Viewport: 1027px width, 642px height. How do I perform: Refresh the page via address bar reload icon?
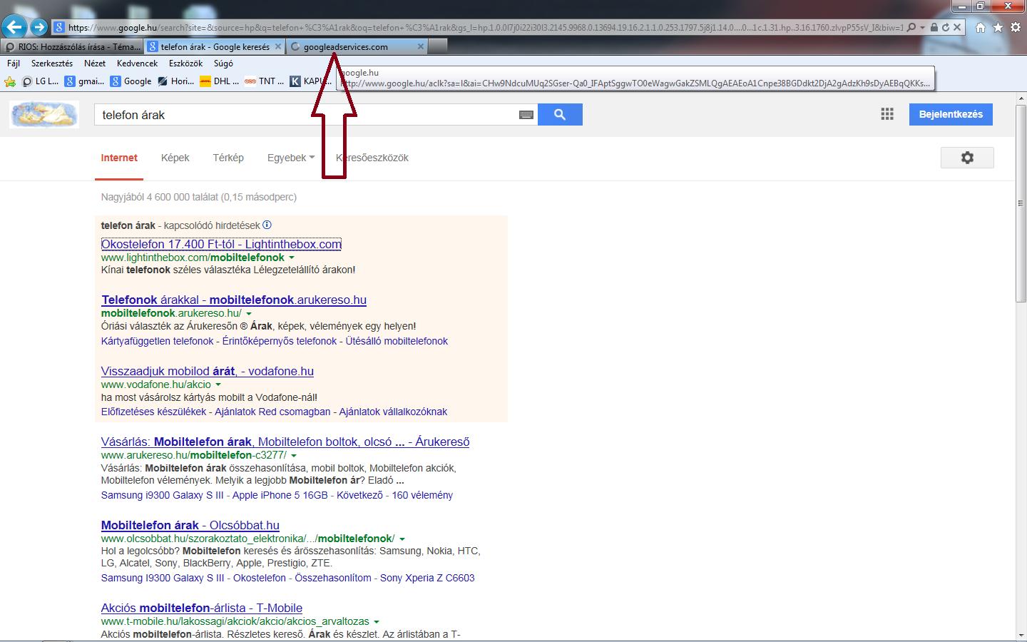point(945,27)
